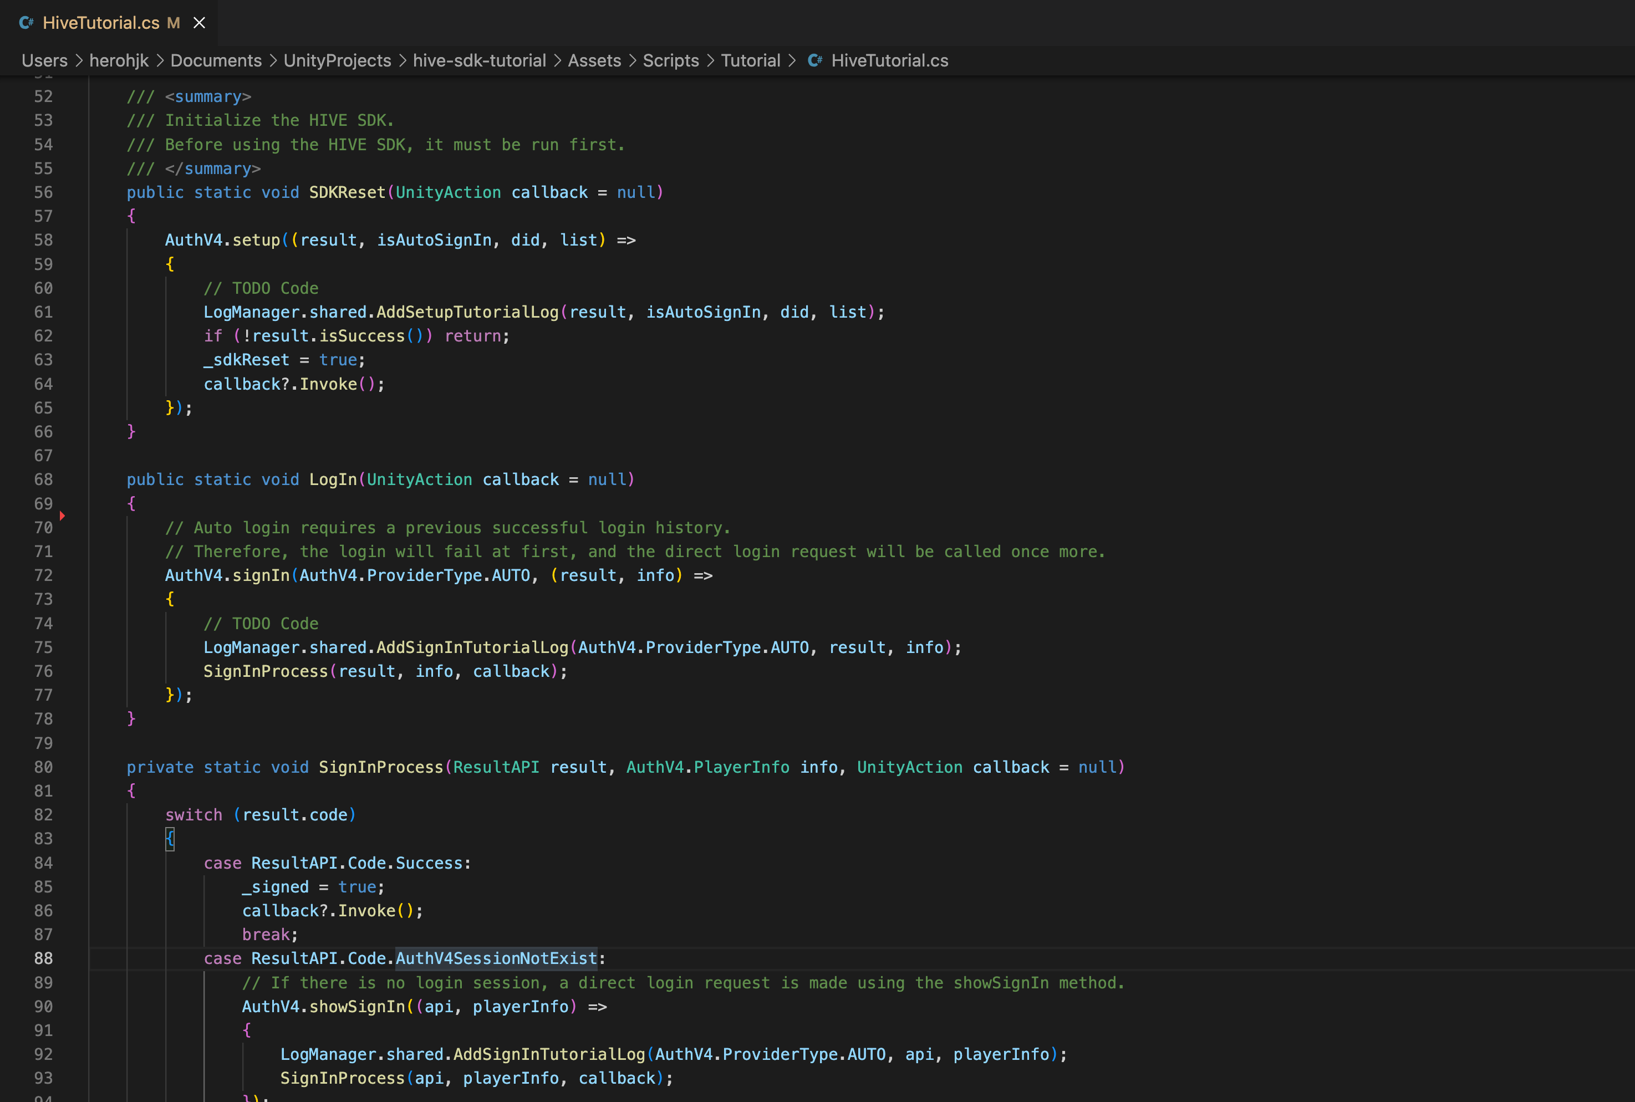
Task: Open the herohjk breadcrumb segment
Action: click(x=119, y=60)
